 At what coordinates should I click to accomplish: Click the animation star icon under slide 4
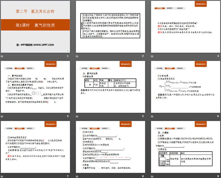coord(2,116)
